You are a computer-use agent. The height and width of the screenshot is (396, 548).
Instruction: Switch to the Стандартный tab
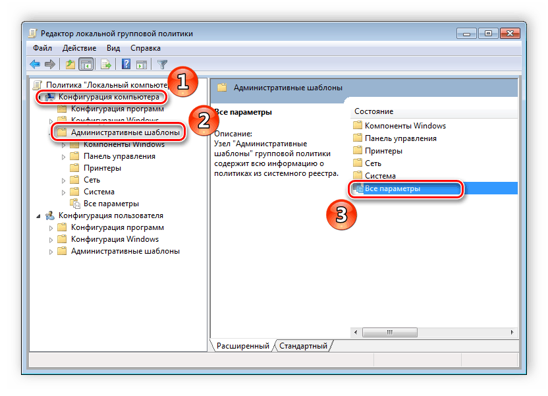tap(303, 346)
